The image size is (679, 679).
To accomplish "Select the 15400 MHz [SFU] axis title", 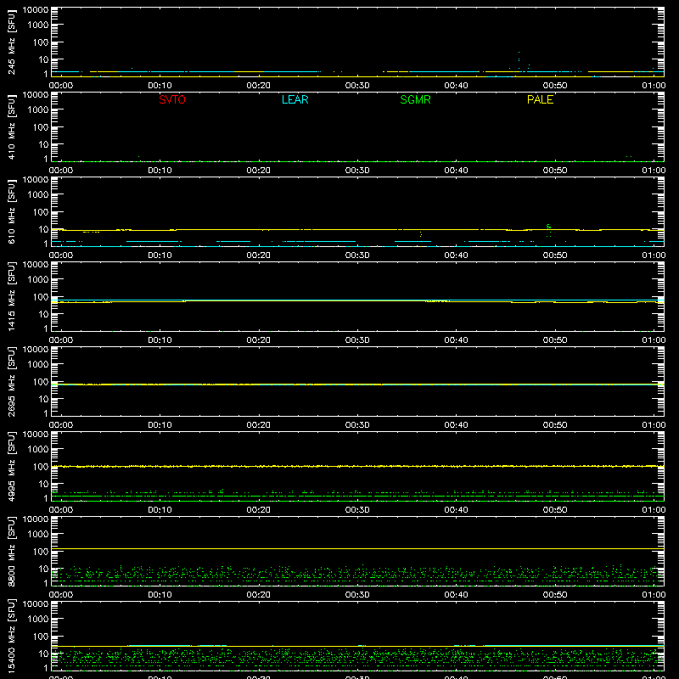I will [x=11, y=636].
